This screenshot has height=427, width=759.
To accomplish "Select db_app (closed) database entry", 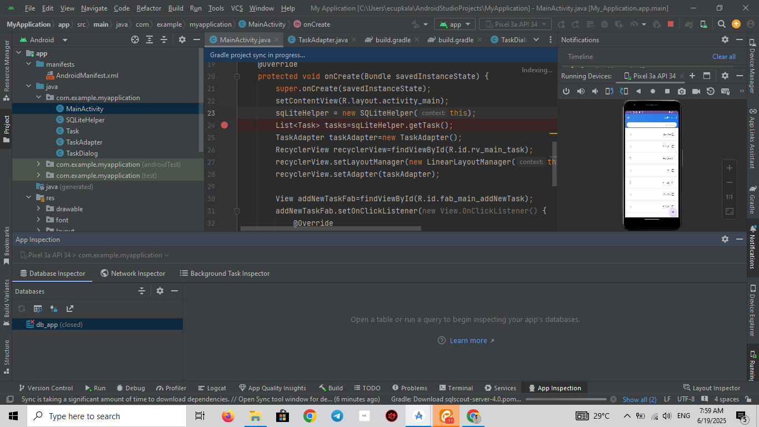I will coord(97,325).
